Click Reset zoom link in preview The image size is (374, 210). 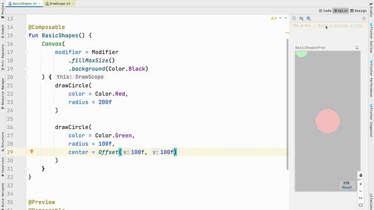[x=347, y=187]
